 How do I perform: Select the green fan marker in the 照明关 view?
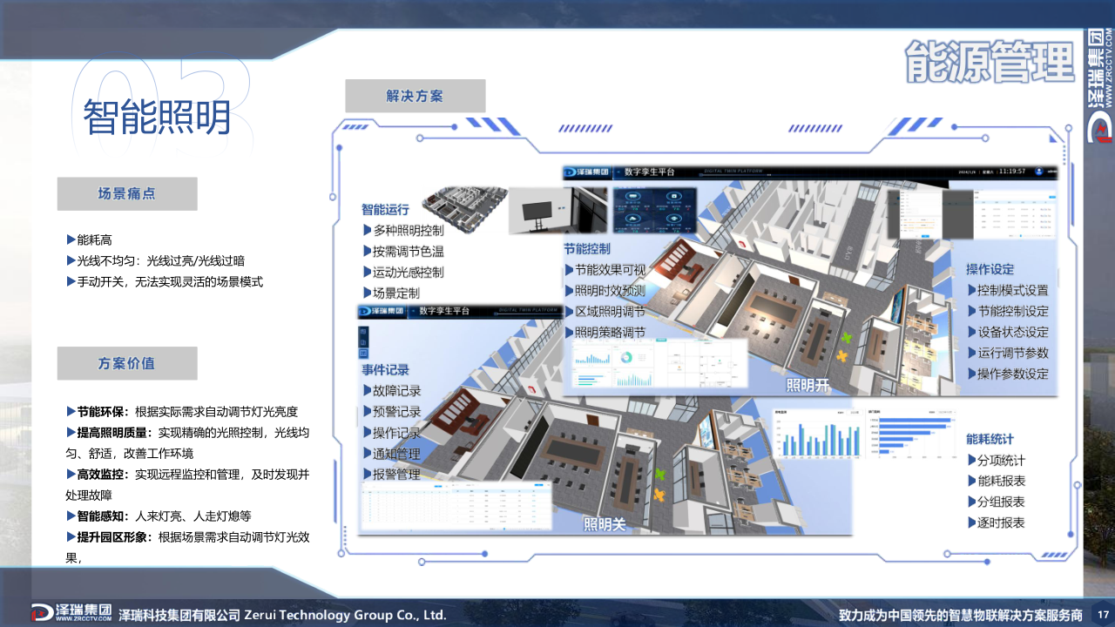point(660,475)
